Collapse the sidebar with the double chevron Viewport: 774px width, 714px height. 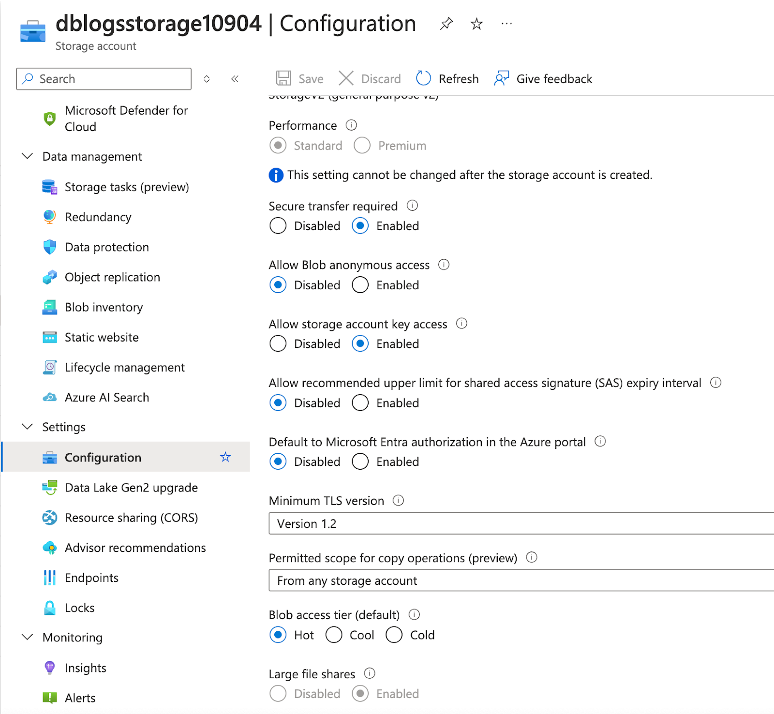tap(235, 79)
